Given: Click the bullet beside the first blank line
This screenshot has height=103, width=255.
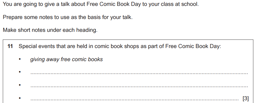Looking at the screenshot, I should [20, 72].
